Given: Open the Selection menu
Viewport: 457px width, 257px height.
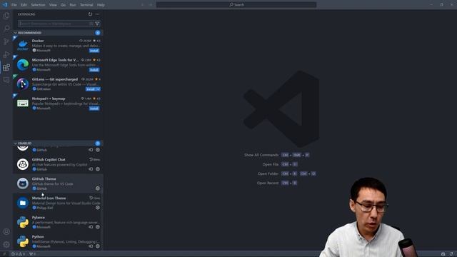Looking at the screenshot, I should (38, 5).
